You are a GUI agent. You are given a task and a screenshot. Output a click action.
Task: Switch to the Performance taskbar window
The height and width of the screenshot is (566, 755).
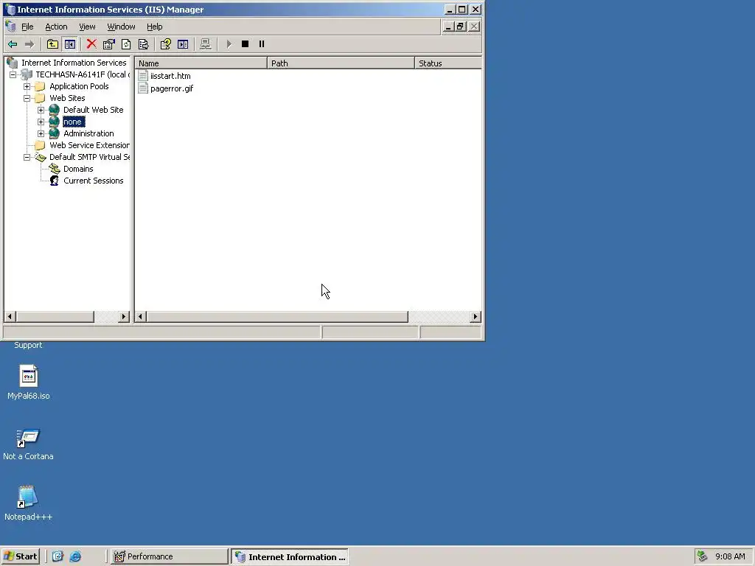[169, 556]
